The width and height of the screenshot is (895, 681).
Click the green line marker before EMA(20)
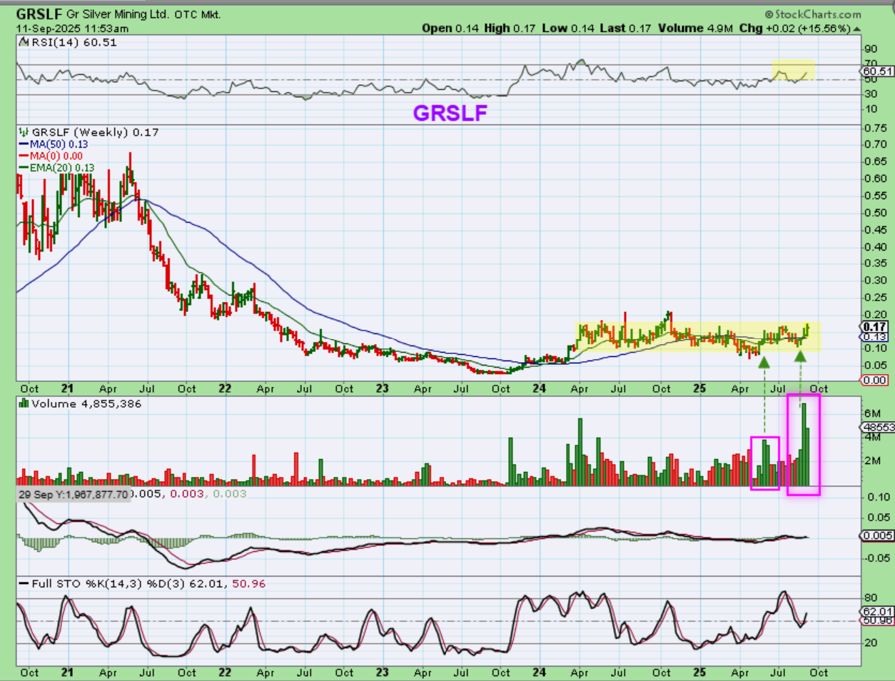click(x=24, y=168)
